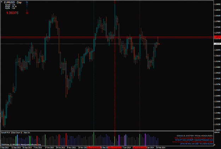Select the first red vertical line date label
This screenshot has height=149, width=221.
pos(94,148)
